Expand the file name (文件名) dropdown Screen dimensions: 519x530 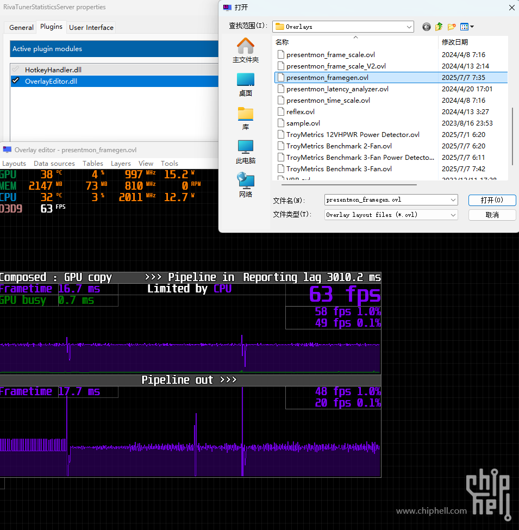pyautogui.click(x=453, y=199)
